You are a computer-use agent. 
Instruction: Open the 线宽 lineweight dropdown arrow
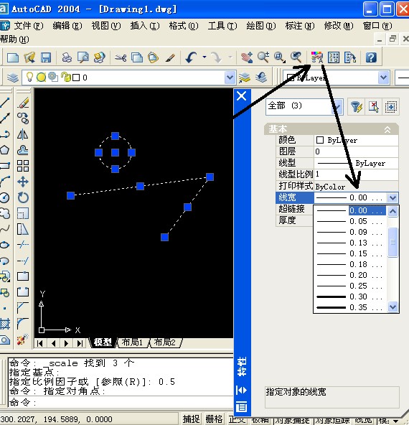[x=392, y=197]
